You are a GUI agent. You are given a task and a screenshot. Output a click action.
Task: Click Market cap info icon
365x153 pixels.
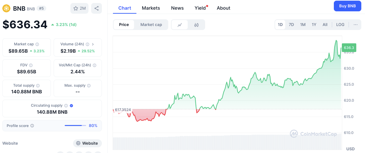[x=37, y=44]
